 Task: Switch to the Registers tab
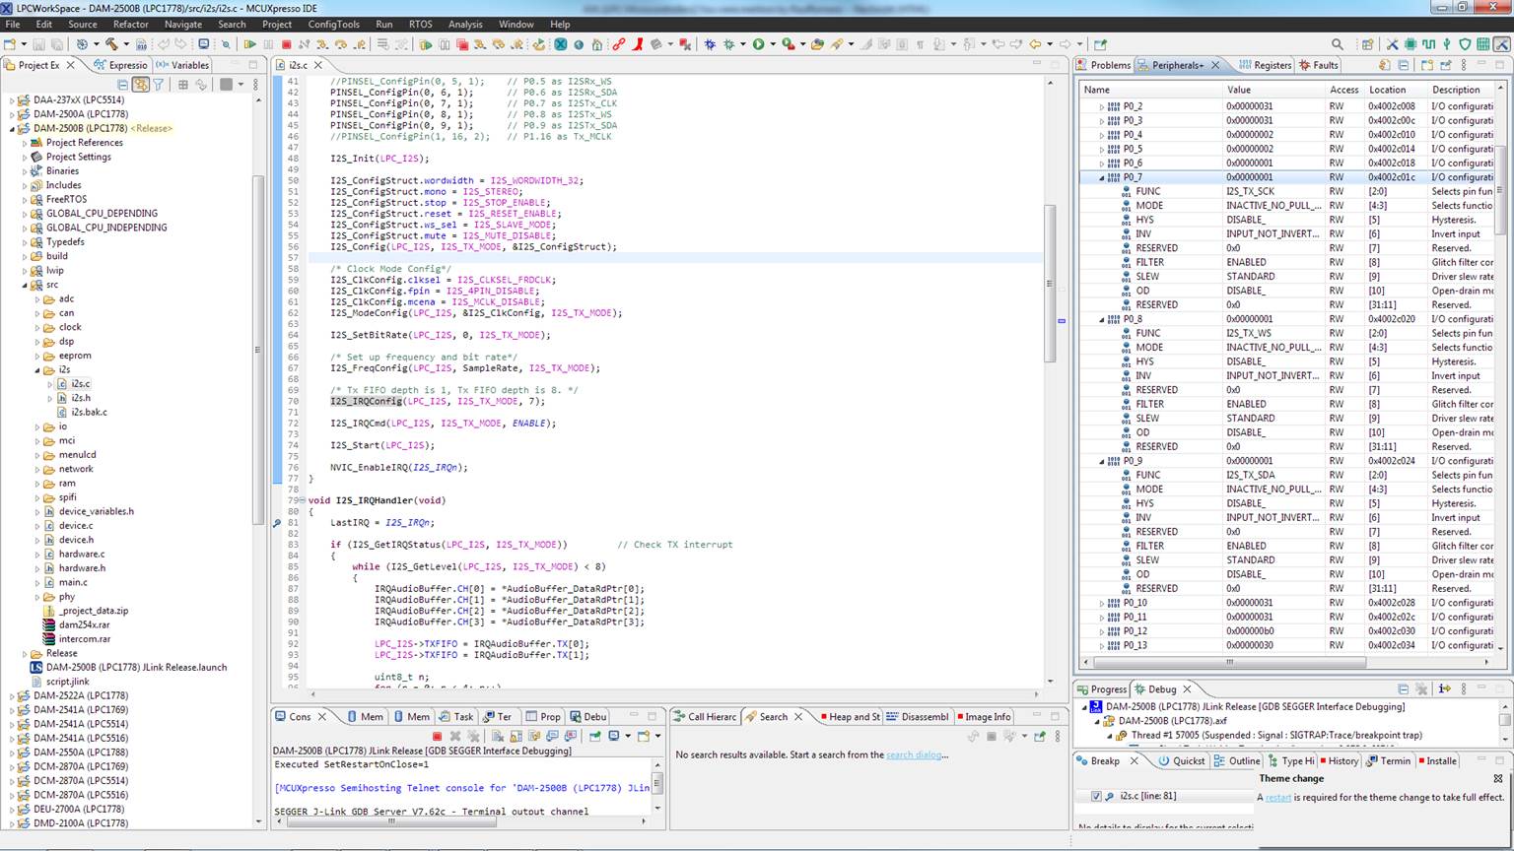coord(1272,65)
